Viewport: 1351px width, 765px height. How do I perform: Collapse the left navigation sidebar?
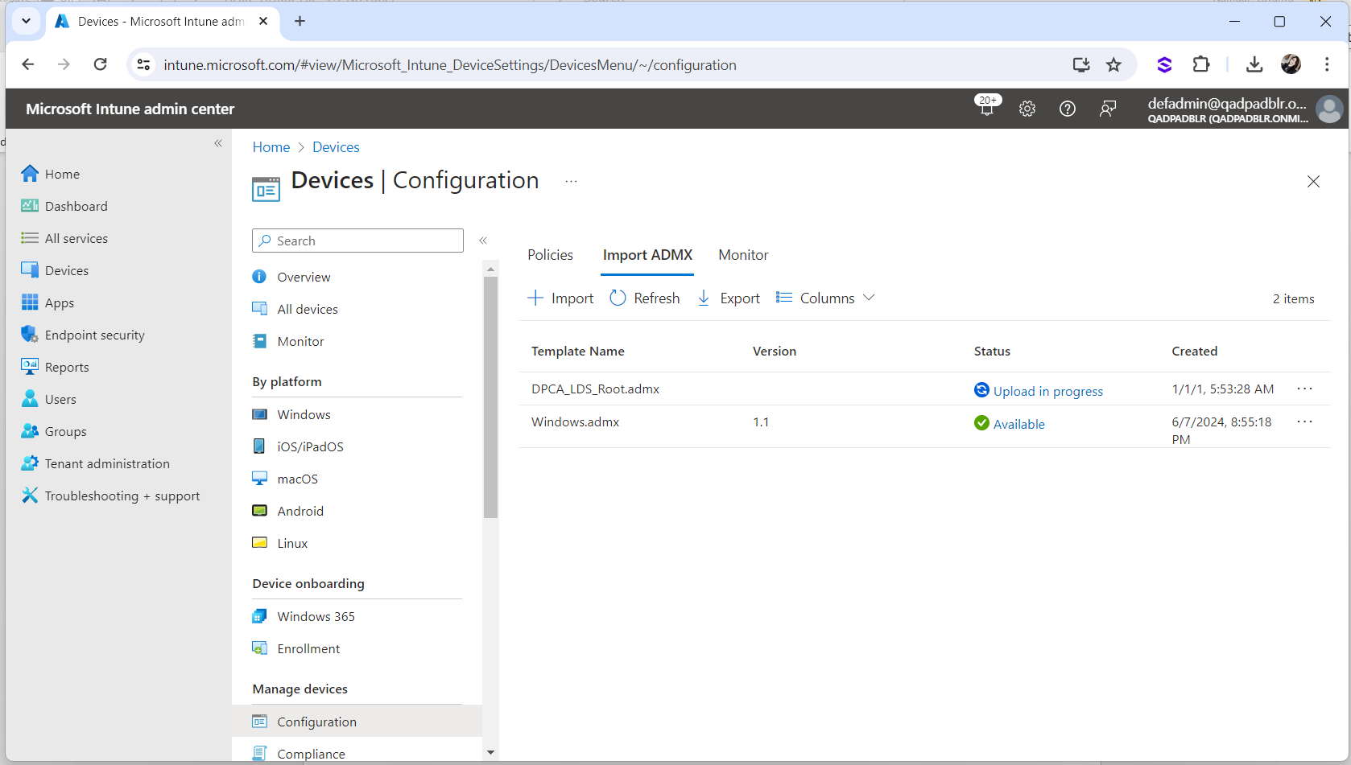[x=218, y=143]
